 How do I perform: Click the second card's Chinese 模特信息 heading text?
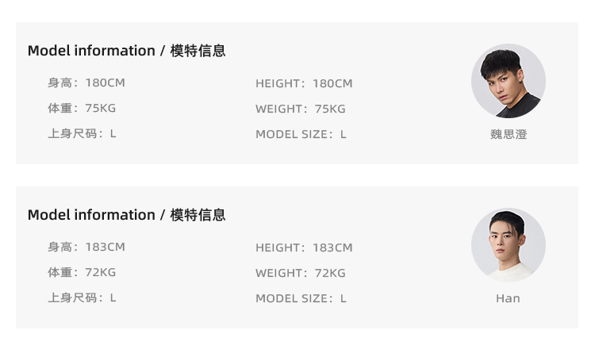point(198,215)
